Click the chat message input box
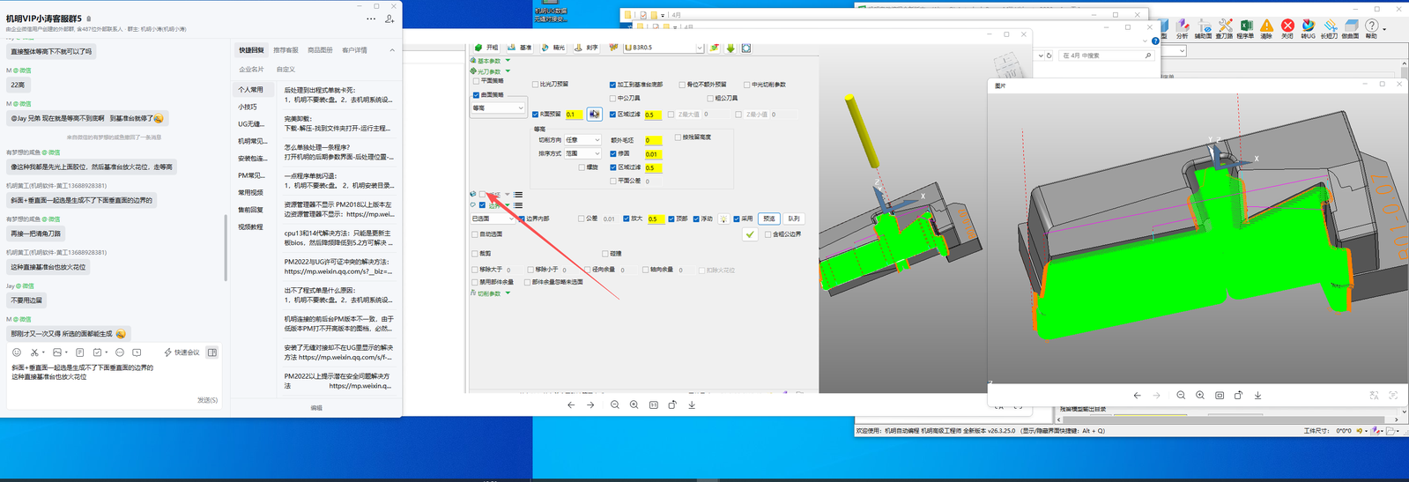 pos(115,380)
